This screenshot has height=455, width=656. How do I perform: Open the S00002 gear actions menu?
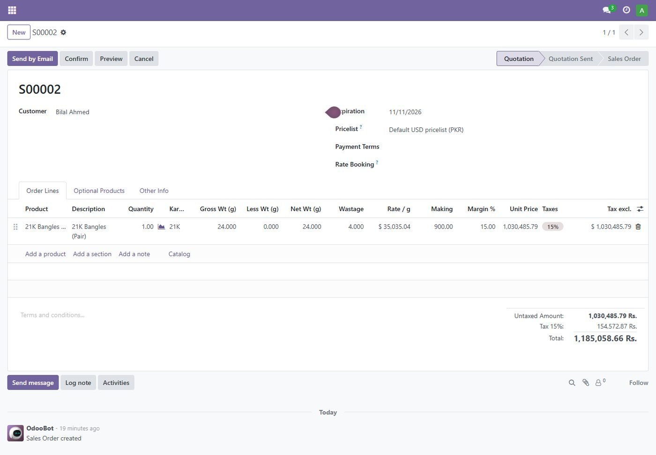63,32
